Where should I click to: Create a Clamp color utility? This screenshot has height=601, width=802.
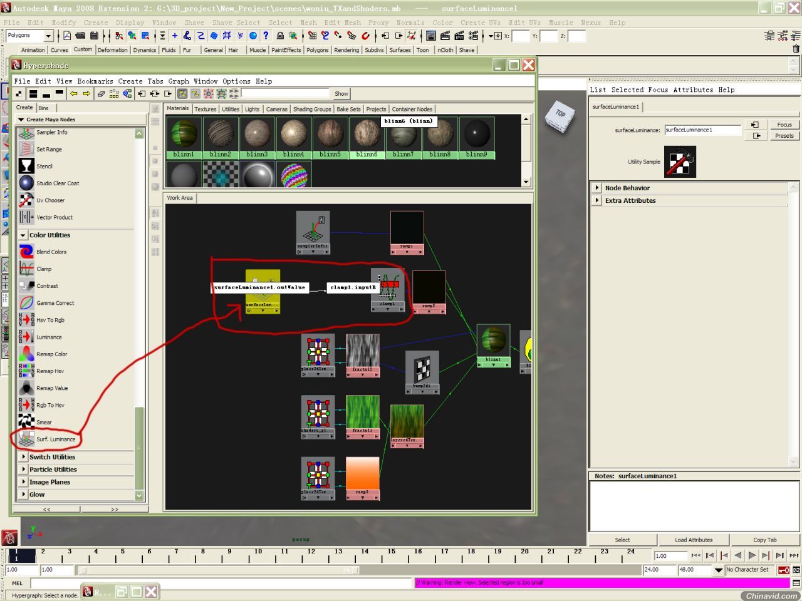point(36,269)
